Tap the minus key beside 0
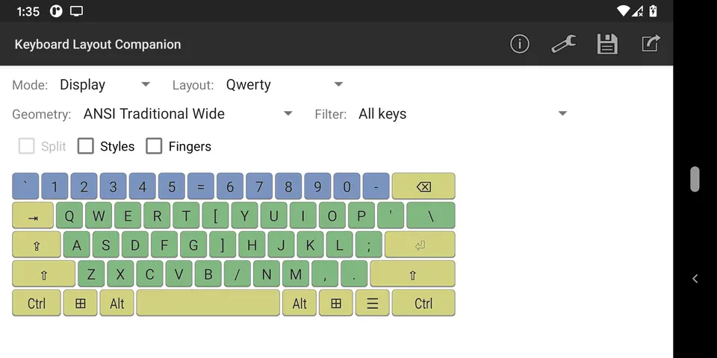The width and height of the screenshot is (717, 358). [376, 186]
